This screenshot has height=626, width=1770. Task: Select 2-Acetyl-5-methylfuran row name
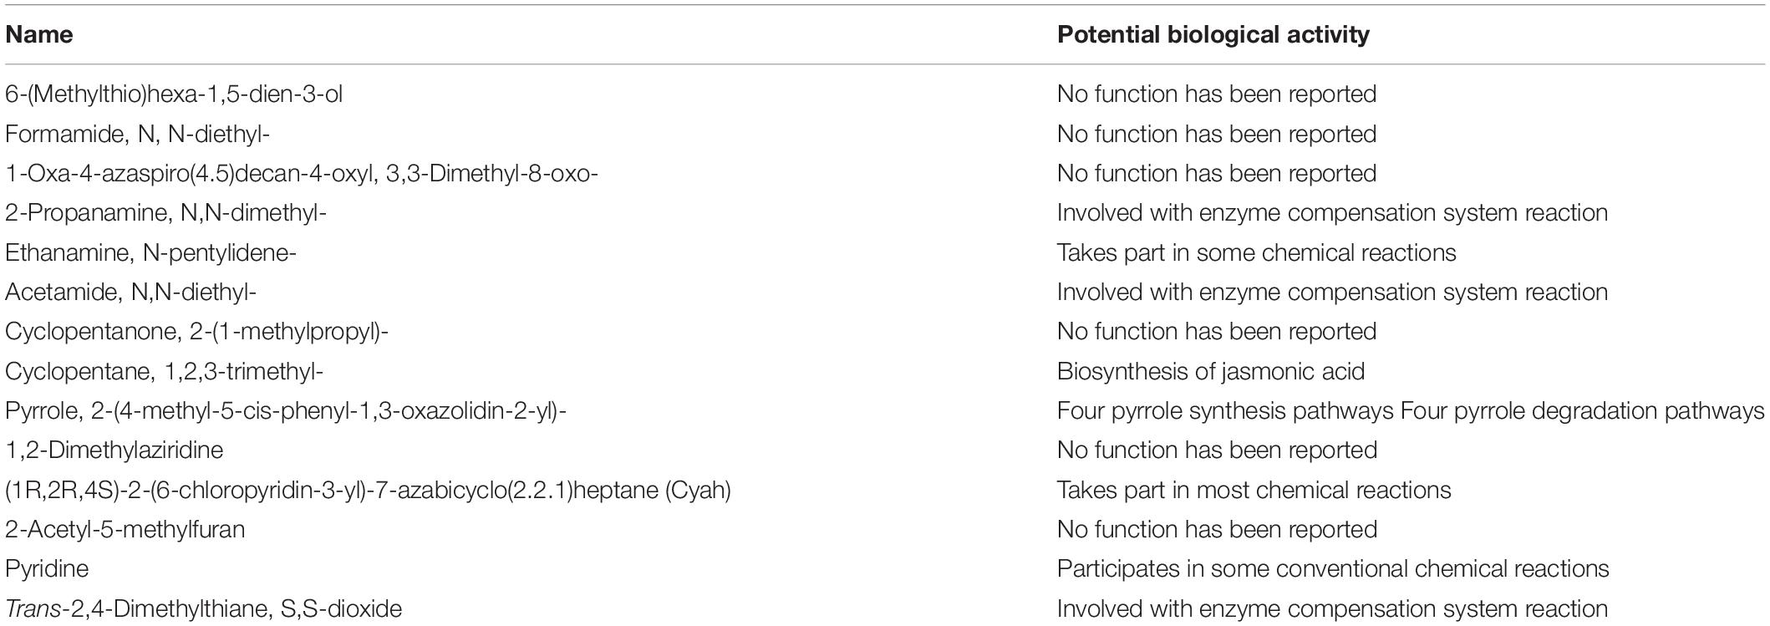125,529
